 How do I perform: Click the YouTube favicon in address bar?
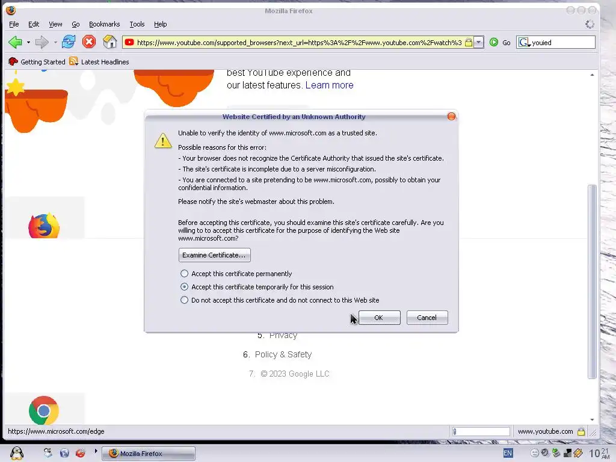pos(129,43)
